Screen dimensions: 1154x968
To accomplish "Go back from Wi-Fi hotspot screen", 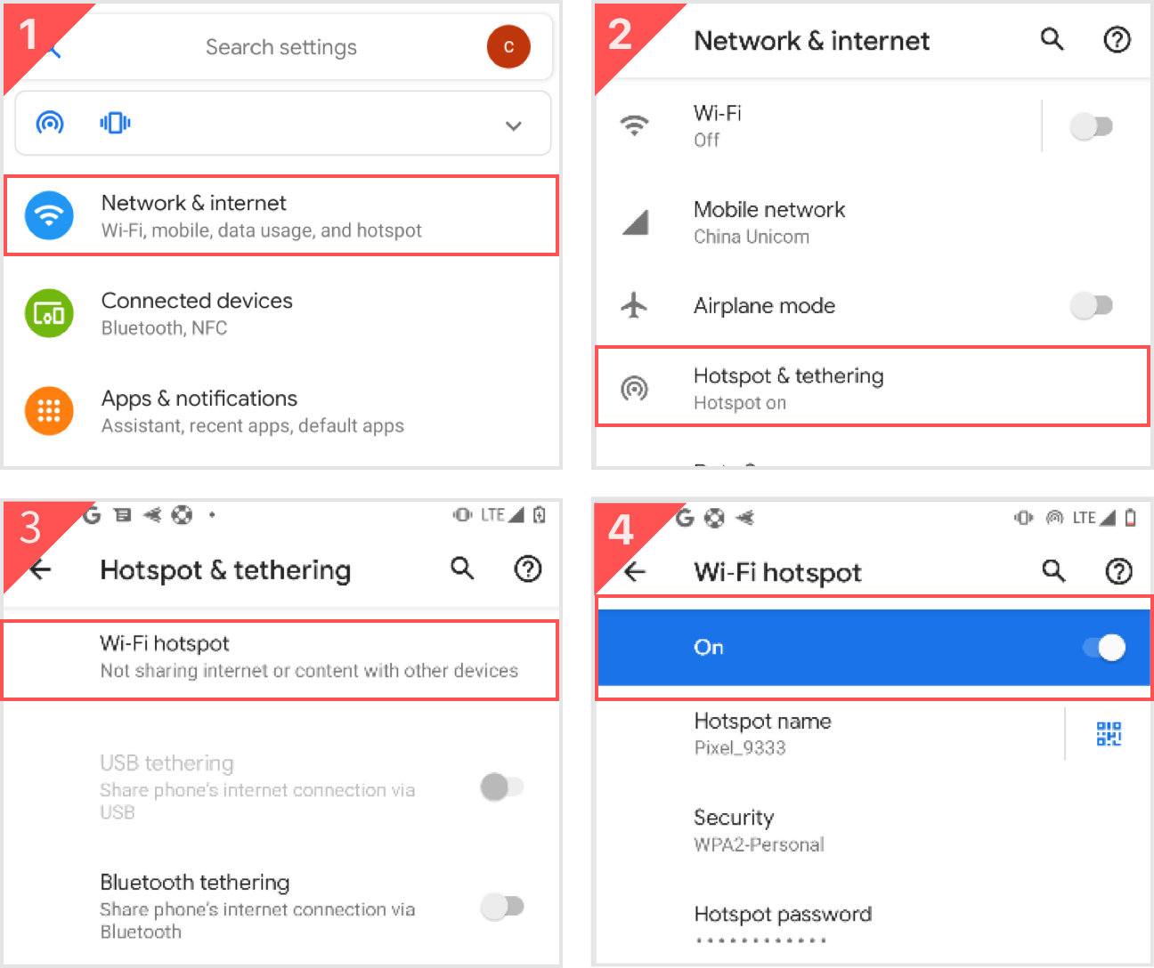I will 635,571.
